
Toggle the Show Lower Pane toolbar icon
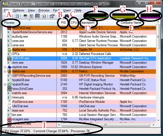pos(37,16)
